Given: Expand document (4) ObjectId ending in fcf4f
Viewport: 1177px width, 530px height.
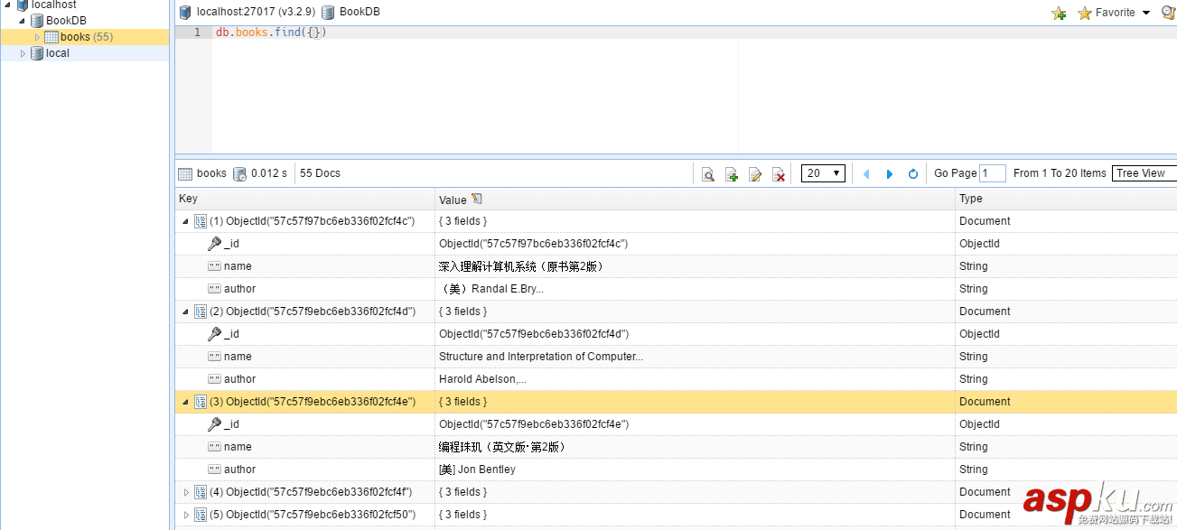Looking at the screenshot, I should tap(186, 491).
